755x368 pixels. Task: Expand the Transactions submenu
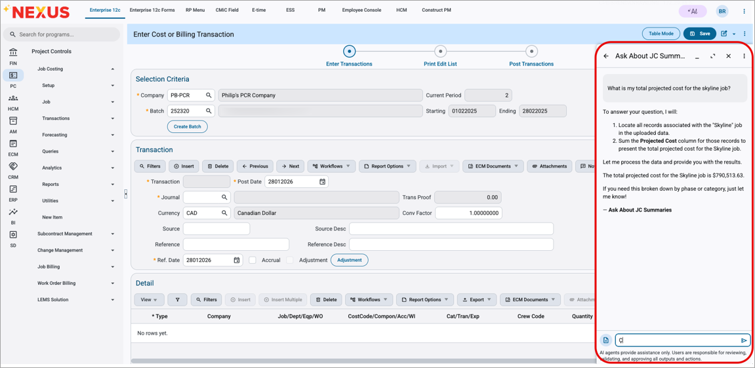tap(113, 118)
